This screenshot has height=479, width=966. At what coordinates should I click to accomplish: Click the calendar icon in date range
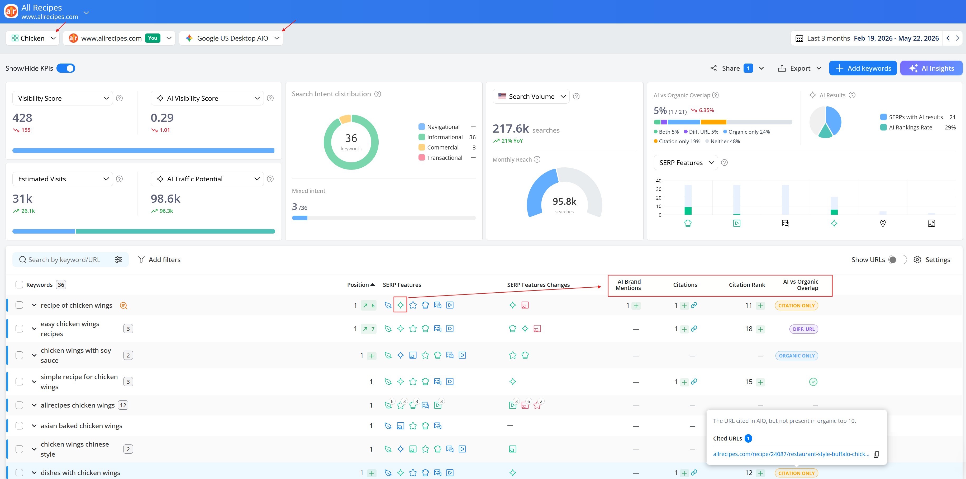coord(799,38)
